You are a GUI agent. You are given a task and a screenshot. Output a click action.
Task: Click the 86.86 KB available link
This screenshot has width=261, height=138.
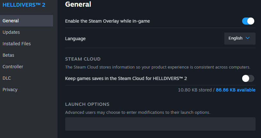235,90
